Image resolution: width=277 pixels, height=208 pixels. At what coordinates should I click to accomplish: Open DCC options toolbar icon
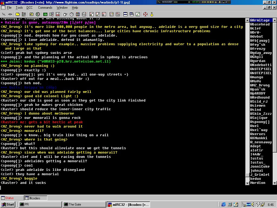(x=104, y=14)
